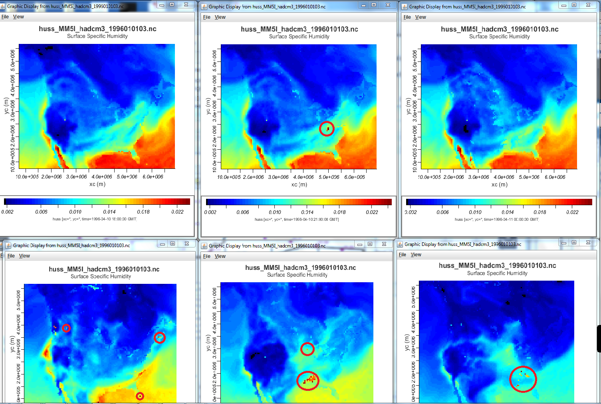Open View menu in the bottom-left window
Viewport: 601px width, 404px height.
[x=24, y=256]
